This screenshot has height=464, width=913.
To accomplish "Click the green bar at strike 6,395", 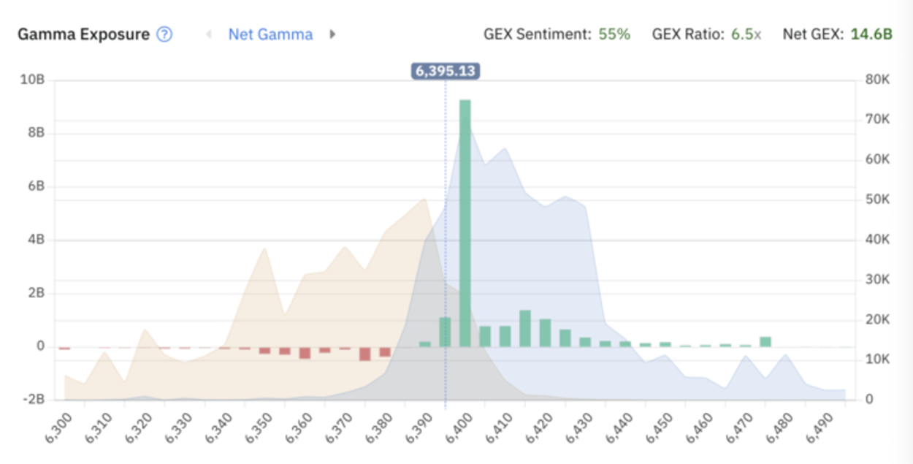I will click(x=445, y=332).
